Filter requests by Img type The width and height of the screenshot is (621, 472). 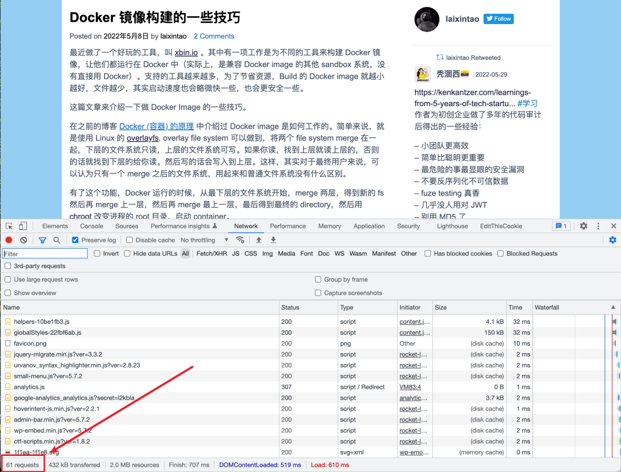click(267, 254)
